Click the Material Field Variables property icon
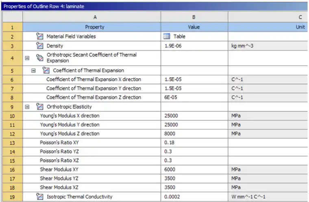This screenshot has width=309, height=202. (x=39, y=36)
